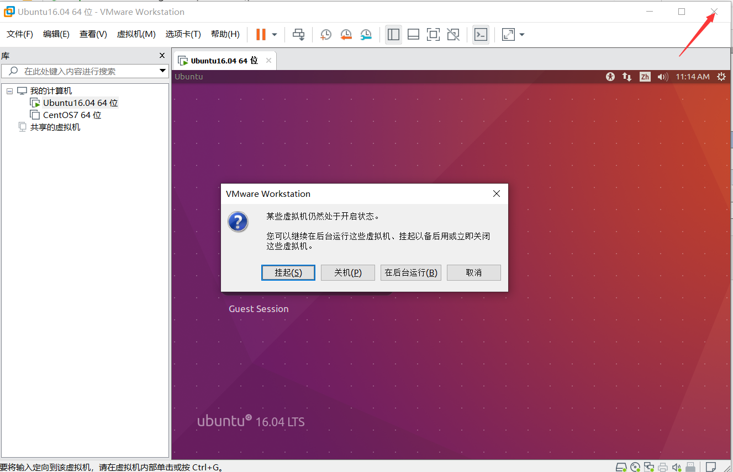Open the Ubuntu power gear menu icon
The width and height of the screenshot is (733, 472).
pyautogui.click(x=721, y=77)
